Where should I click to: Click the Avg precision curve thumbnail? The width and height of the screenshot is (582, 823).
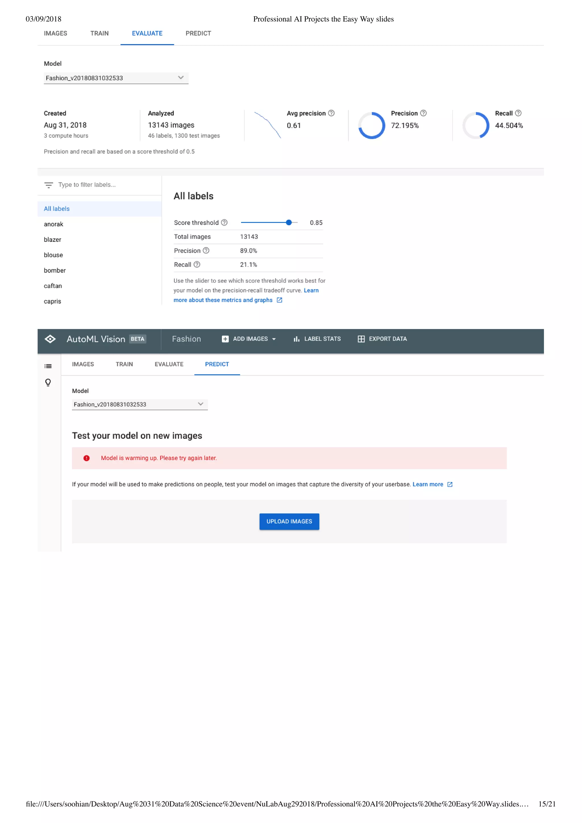click(267, 125)
